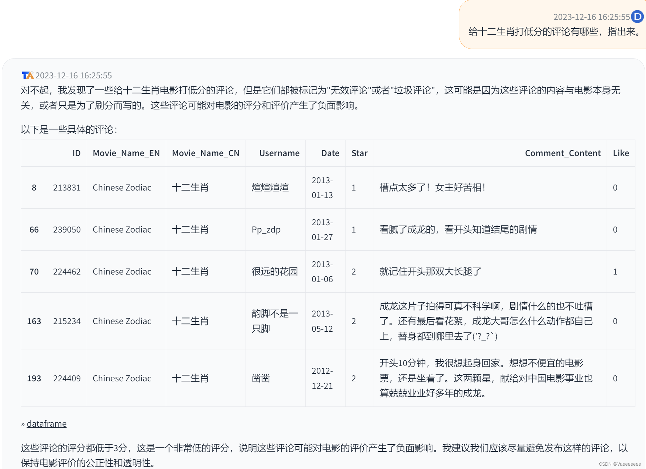Click the user message bubble text
Screen dimensions: 646x469
(555, 32)
